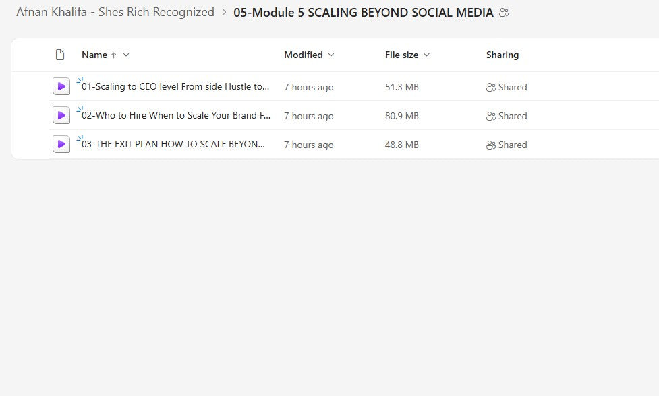This screenshot has width=659, height=396.
Task: Open the File size column dropdown
Action: pos(426,55)
